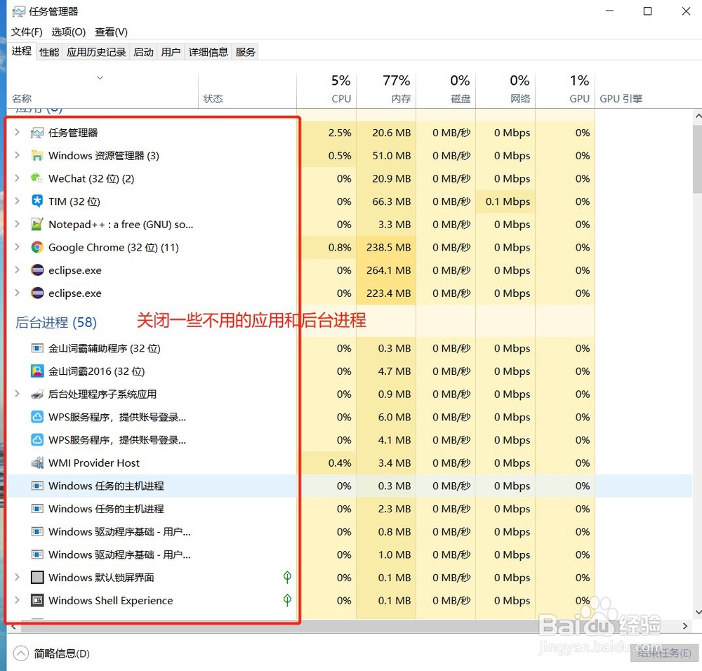Image resolution: width=702 pixels, height=671 pixels.
Task: Sort by the 网络 column header
Action: 505,90
